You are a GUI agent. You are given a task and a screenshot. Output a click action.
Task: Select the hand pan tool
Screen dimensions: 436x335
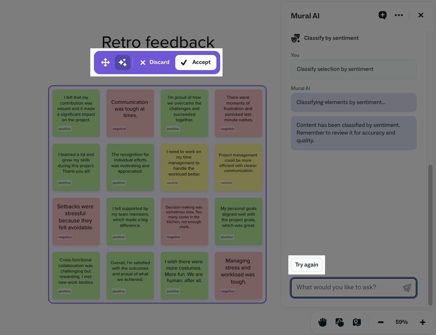tap(322, 322)
